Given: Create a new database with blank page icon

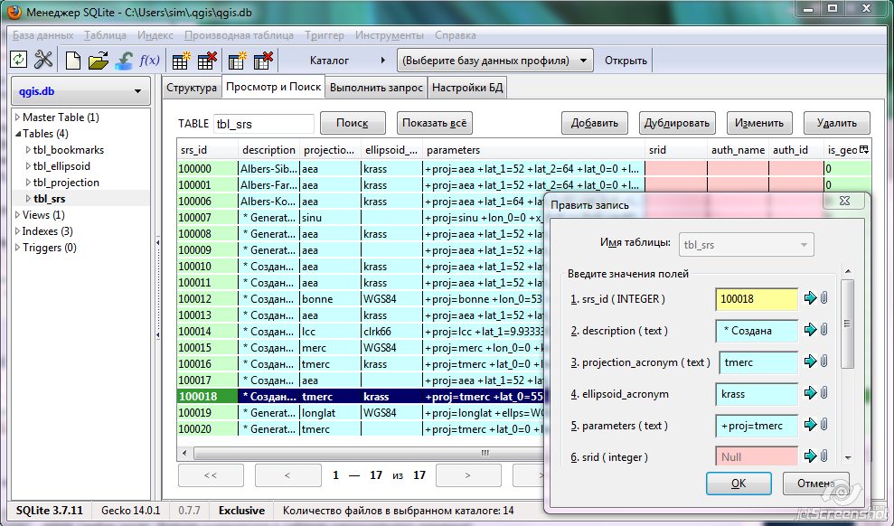Looking at the screenshot, I should [73, 60].
